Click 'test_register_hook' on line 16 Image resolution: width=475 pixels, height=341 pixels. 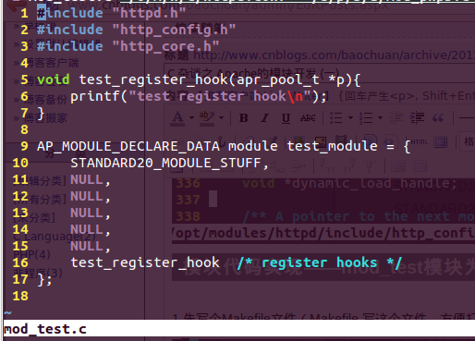click(145, 262)
